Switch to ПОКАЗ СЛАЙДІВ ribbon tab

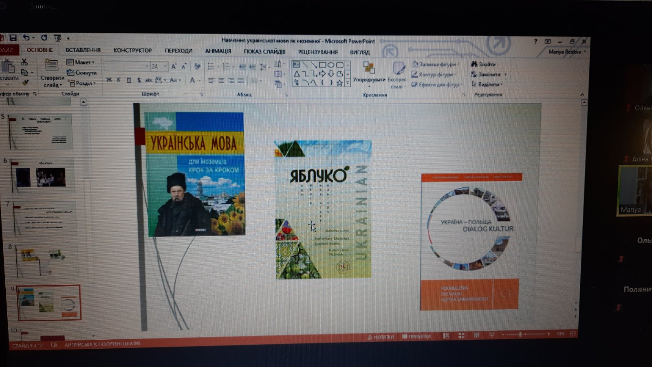tap(264, 52)
